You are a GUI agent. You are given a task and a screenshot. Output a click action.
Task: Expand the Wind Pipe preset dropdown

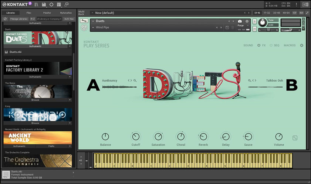pyautogui.click(x=93, y=28)
